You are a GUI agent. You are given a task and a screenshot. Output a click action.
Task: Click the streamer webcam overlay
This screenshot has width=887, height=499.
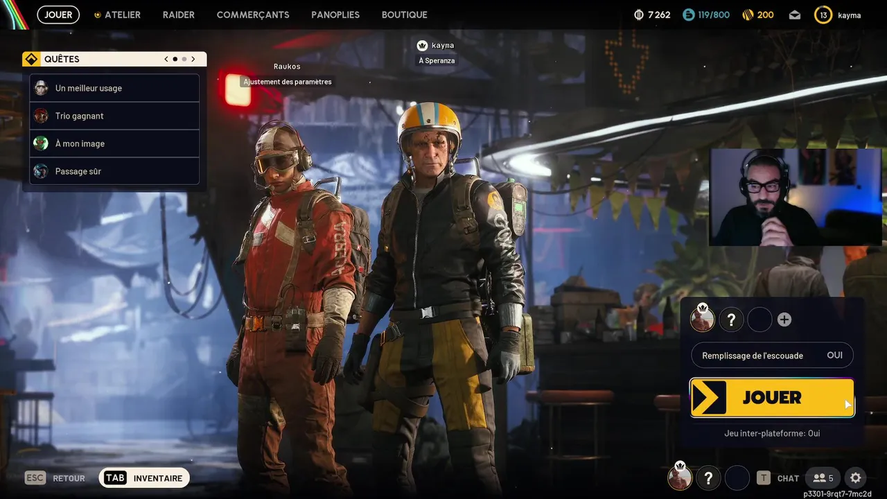[x=796, y=197]
